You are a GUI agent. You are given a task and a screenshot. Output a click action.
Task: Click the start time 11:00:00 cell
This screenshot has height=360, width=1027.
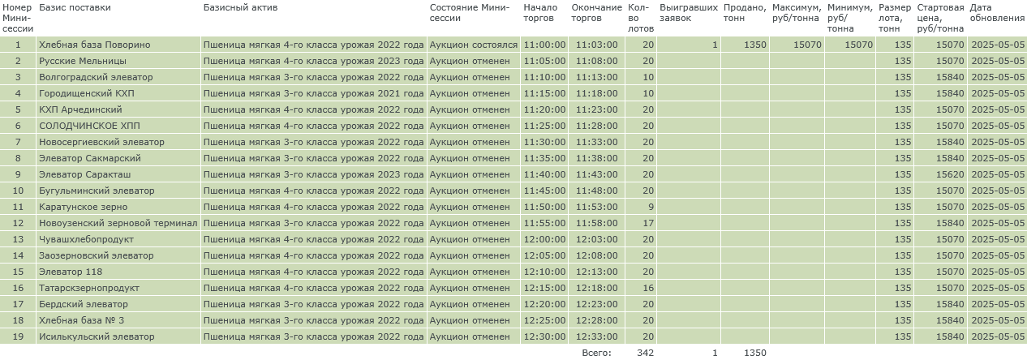click(x=545, y=45)
